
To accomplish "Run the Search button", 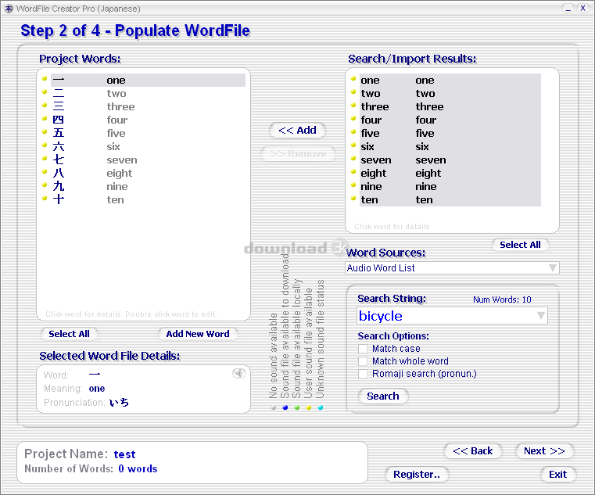I will (383, 396).
